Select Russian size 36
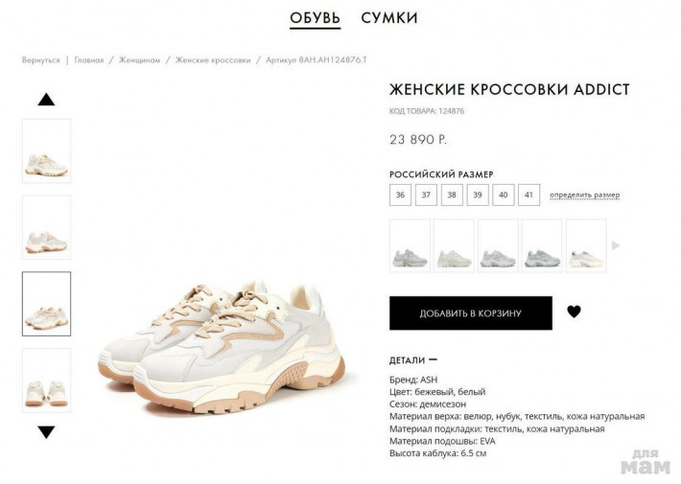Screen dimensions: 681x484 [x=400, y=195]
